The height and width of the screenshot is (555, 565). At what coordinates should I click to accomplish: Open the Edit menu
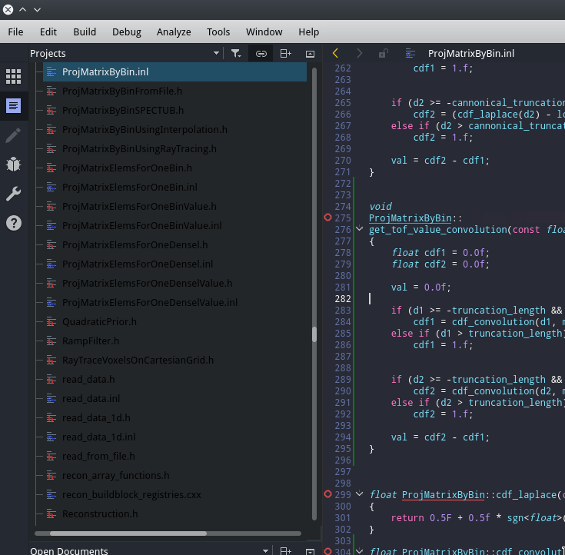point(48,32)
